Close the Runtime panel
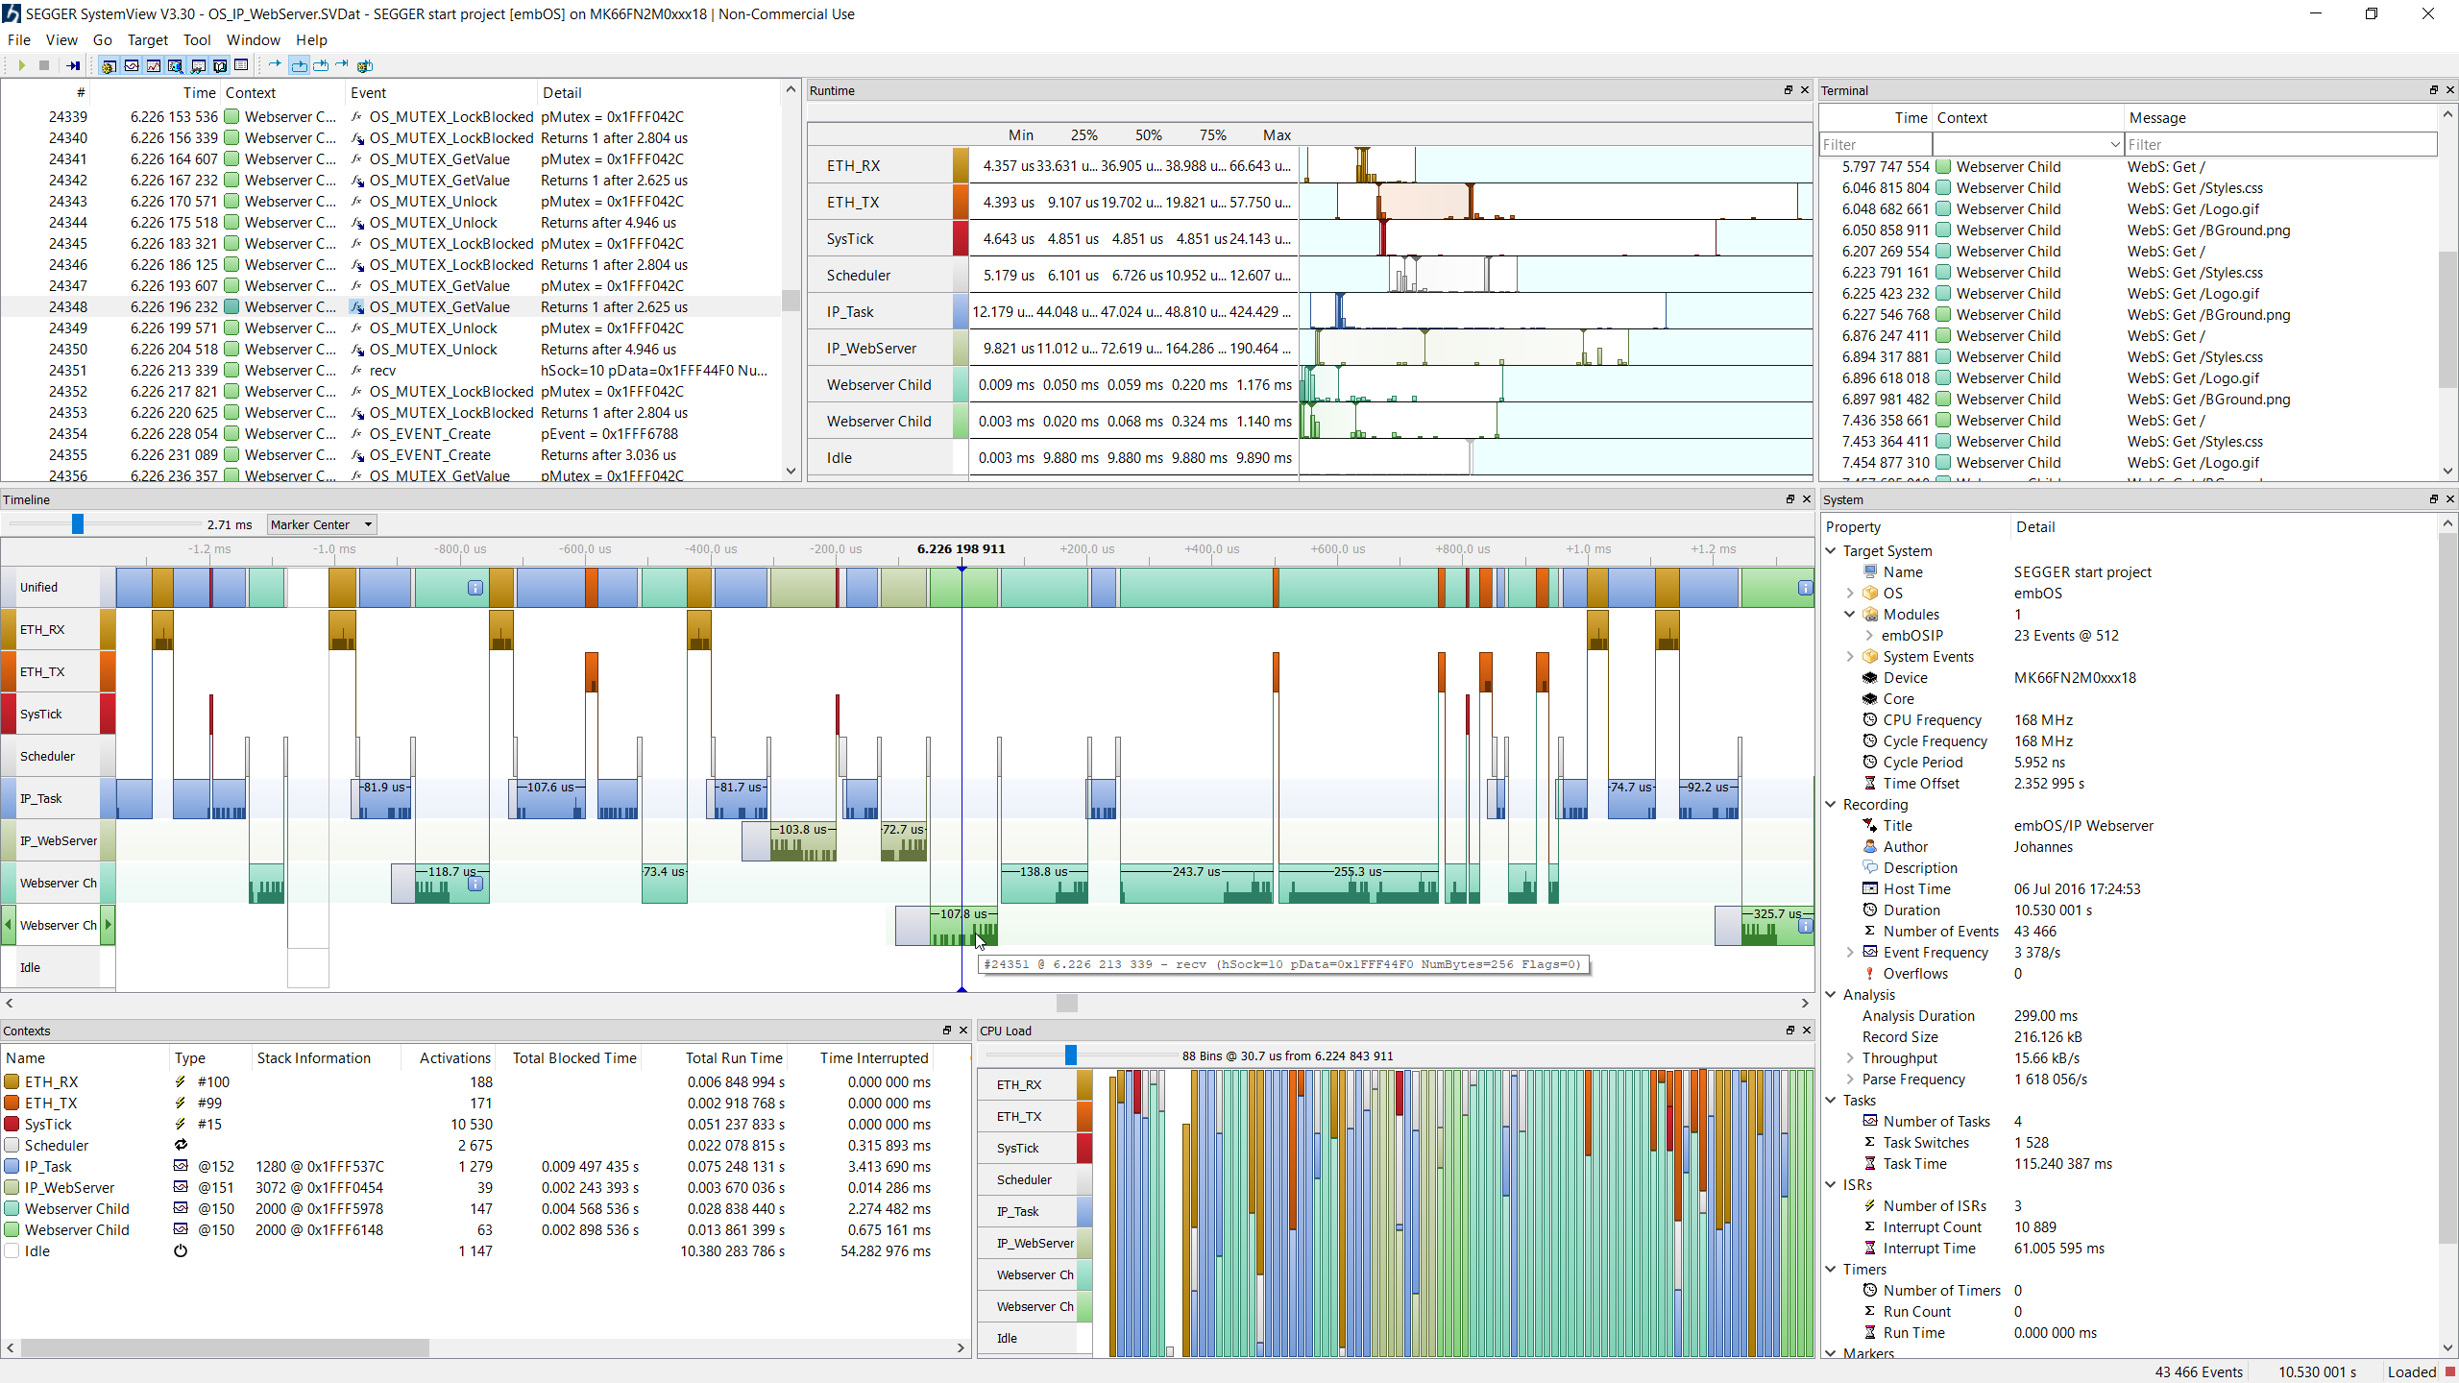The image size is (2459, 1383). (1805, 90)
